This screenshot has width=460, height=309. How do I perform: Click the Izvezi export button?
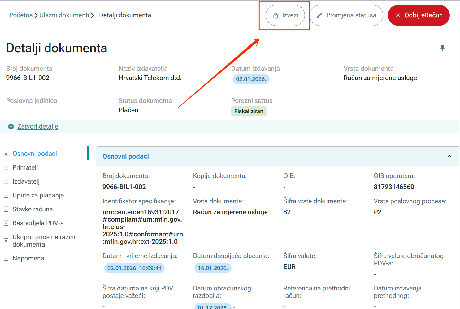[285, 15]
